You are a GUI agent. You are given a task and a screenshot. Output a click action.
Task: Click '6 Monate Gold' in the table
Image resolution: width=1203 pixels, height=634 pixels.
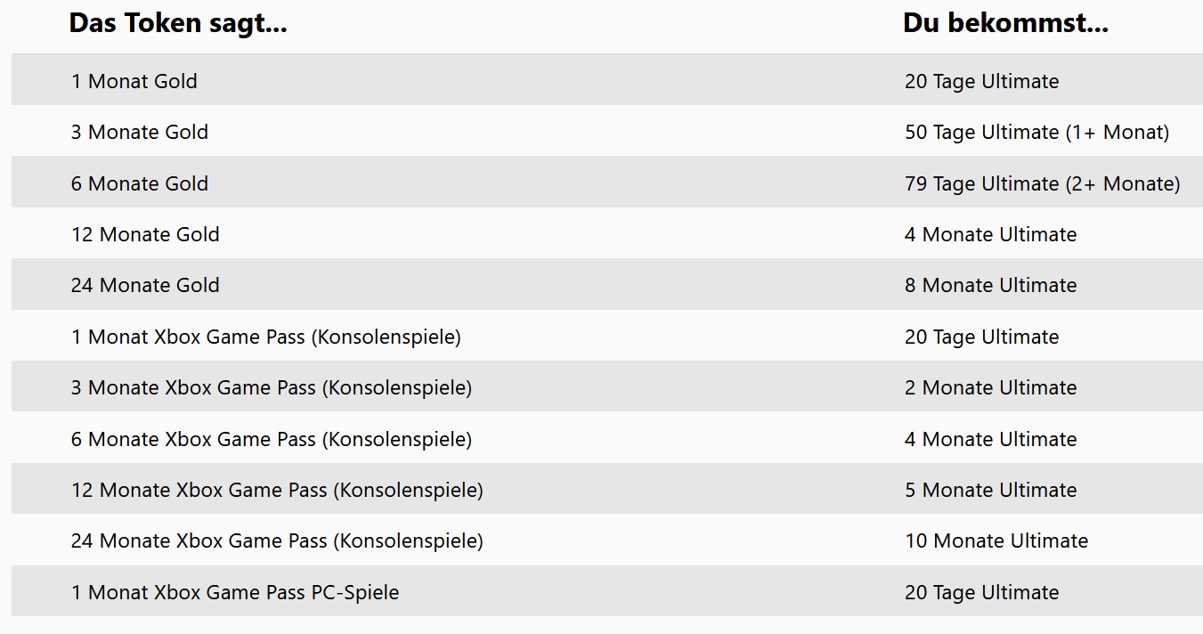140,183
